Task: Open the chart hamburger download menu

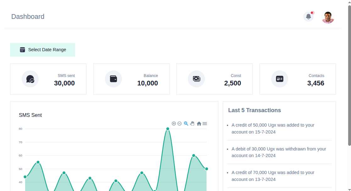Action: point(205,123)
